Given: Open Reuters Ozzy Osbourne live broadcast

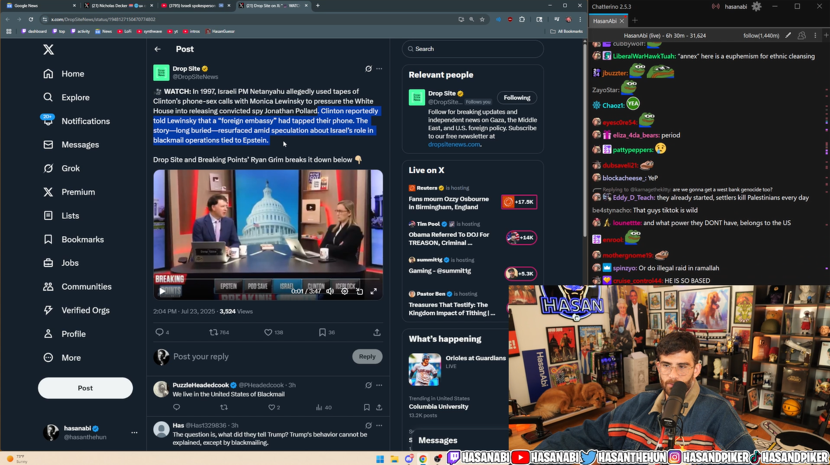Looking at the screenshot, I should pyautogui.click(x=473, y=199).
